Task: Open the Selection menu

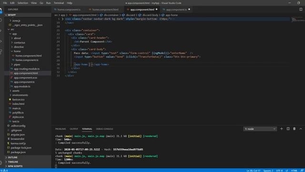Action: click(x=23, y=3)
